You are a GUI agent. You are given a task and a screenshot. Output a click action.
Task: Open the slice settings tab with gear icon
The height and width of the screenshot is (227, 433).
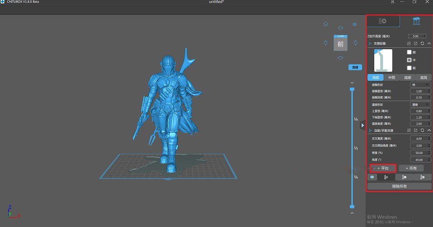pos(382,21)
